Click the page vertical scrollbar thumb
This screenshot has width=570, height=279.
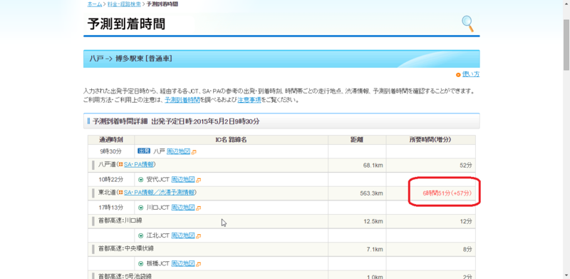(x=566, y=44)
